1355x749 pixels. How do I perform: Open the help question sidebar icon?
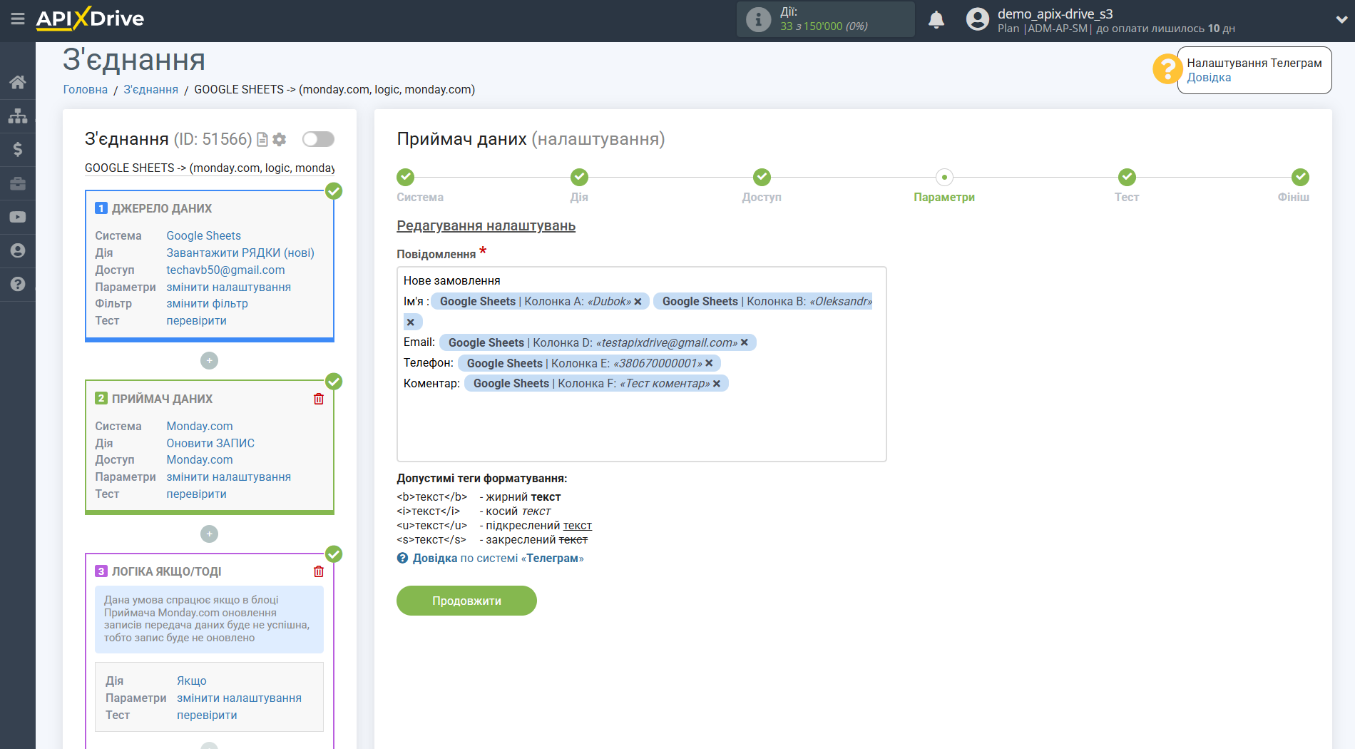tap(18, 284)
